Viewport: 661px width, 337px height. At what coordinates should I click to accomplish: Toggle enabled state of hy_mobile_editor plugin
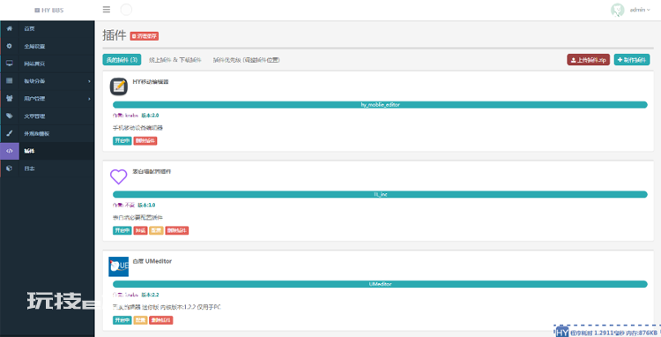click(x=122, y=141)
